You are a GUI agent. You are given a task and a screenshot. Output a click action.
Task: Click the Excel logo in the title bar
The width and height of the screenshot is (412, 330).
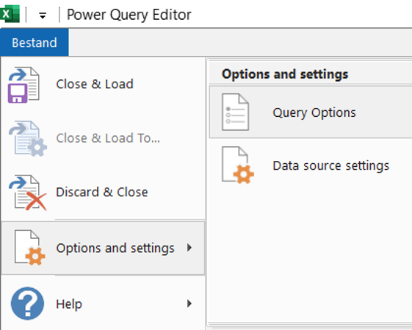10,14
